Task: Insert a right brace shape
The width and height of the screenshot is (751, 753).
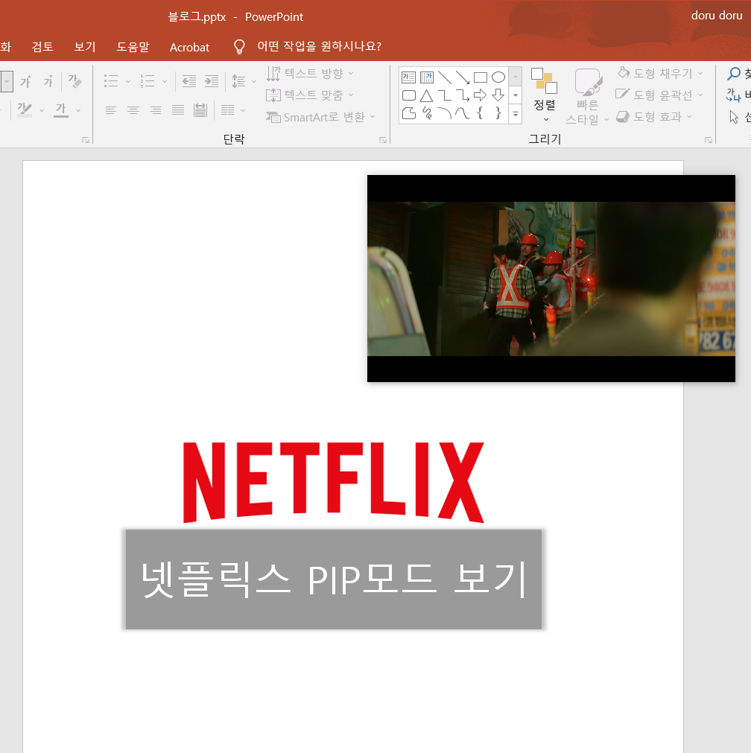Action: [498, 113]
